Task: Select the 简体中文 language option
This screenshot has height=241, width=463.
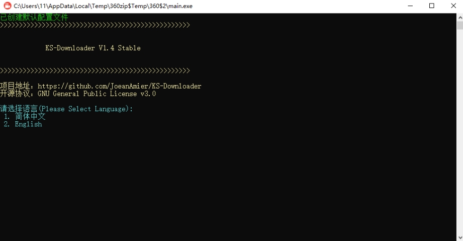Action: pos(30,116)
